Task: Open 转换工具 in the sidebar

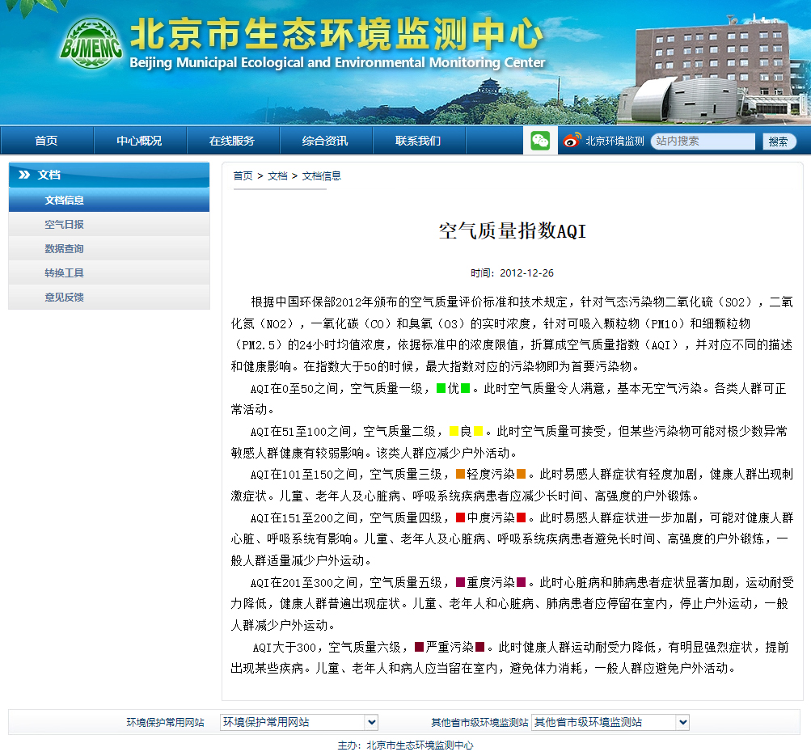Action: [x=64, y=273]
